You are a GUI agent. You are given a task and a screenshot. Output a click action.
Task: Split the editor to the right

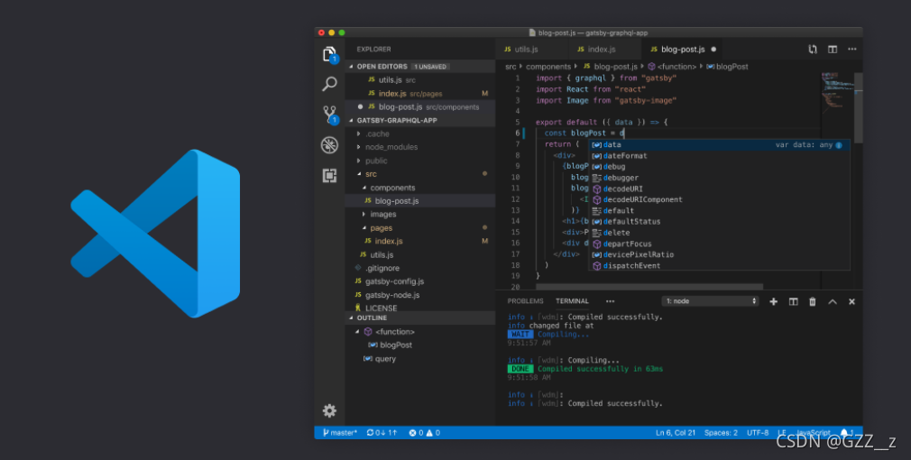pyautogui.click(x=833, y=50)
